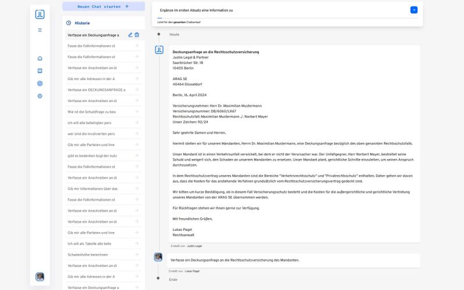
Task: Click 'Für Rückfragen stehen wir Ihnen gerne'
Action: point(216,208)
